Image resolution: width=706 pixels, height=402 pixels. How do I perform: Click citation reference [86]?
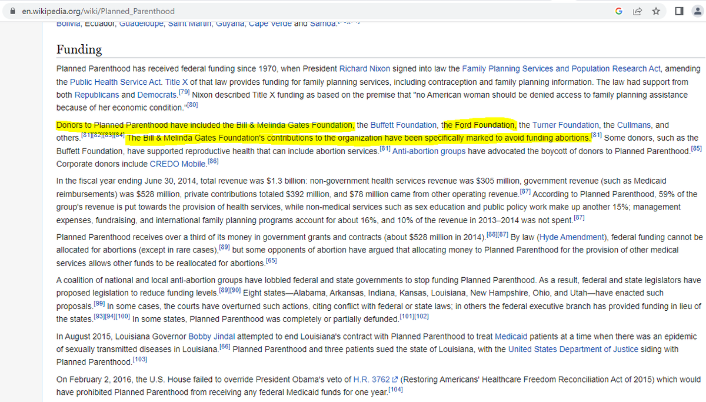coord(213,161)
